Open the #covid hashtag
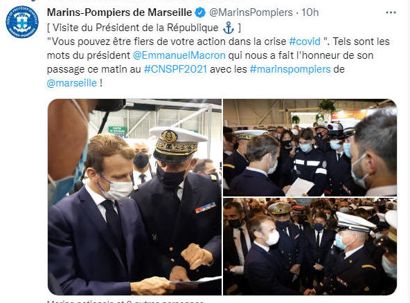The width and height of the screenshot is (410, 303). (x=305, y=42)
